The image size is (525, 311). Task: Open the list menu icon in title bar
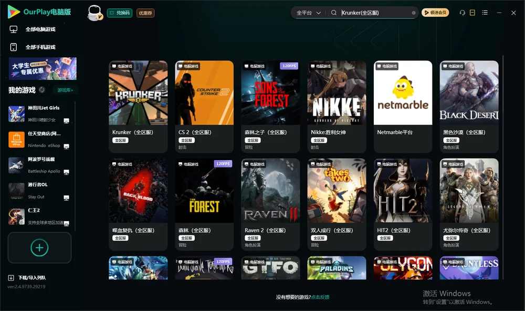[485, 13]
